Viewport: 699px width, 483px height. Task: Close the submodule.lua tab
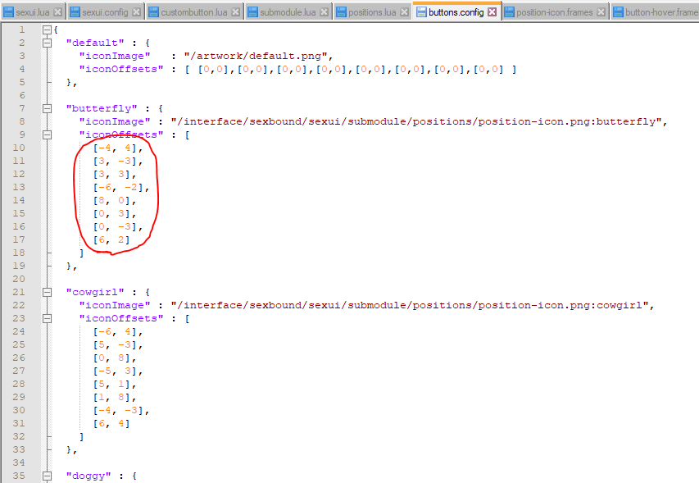point(324,12)
